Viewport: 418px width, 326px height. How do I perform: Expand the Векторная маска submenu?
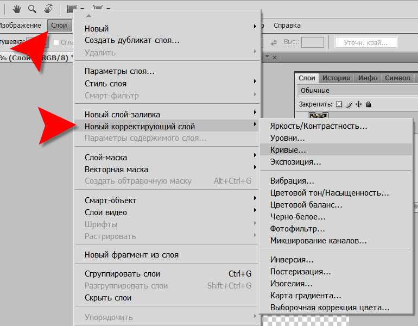coord(167,170)
